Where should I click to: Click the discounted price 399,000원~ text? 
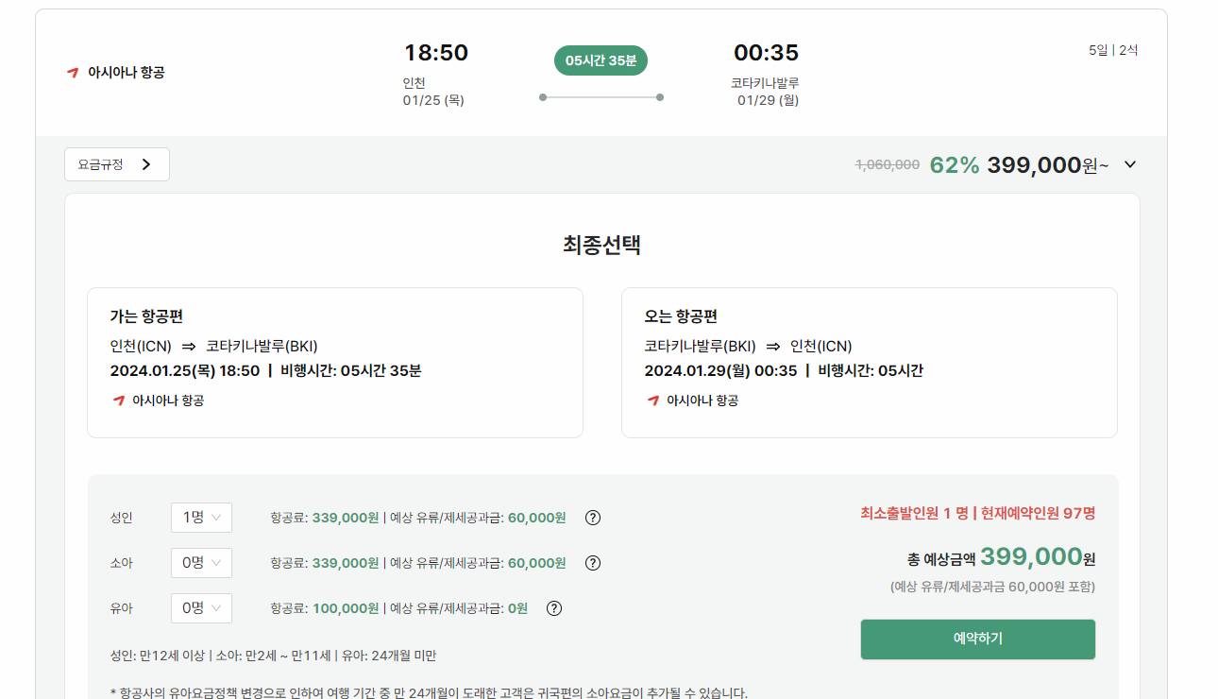1046,163
